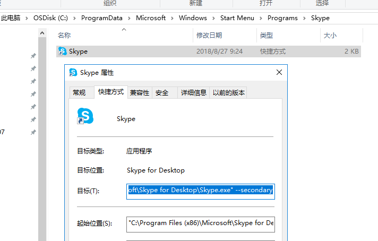This screenshot has height=241, width=378.
Task: Click the Skype breadcrumb in address bar
Action: (x=320, y=18)
